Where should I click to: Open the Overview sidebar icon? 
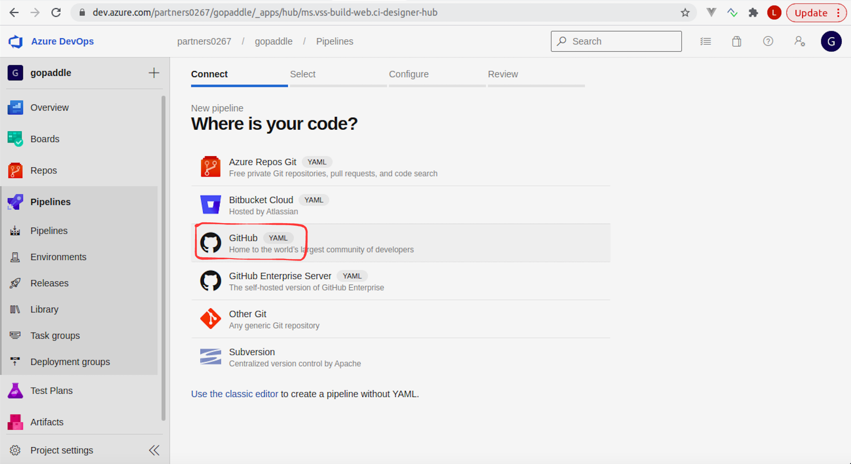click(15, 108)
